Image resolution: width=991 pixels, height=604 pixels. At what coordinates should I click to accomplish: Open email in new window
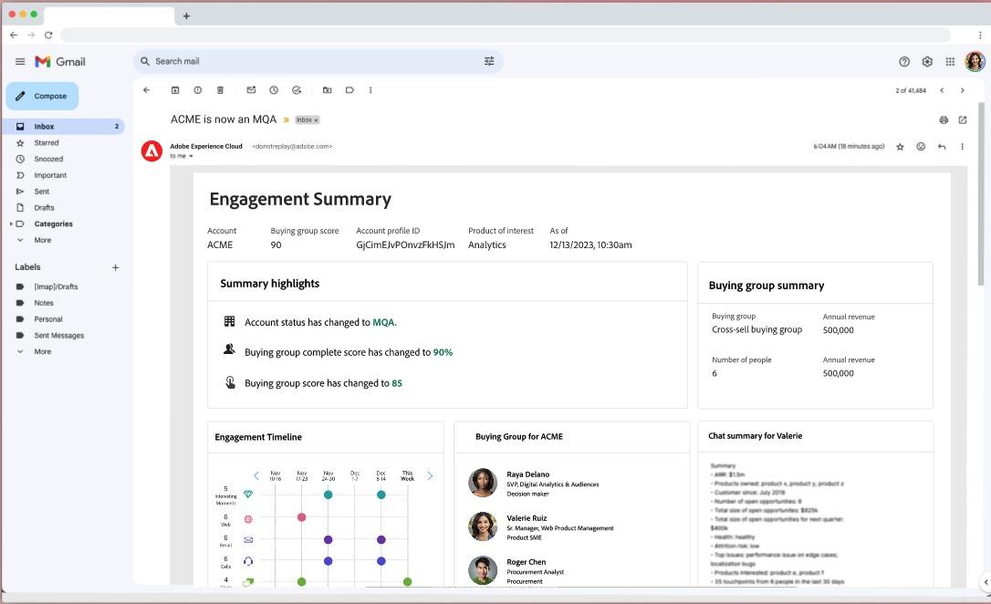click(x=963, y=120)
